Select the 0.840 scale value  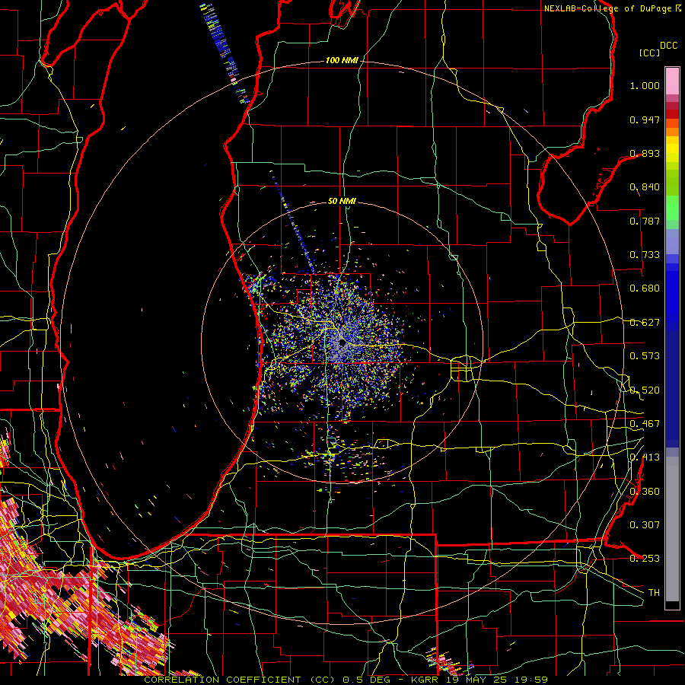pos(645,187)
